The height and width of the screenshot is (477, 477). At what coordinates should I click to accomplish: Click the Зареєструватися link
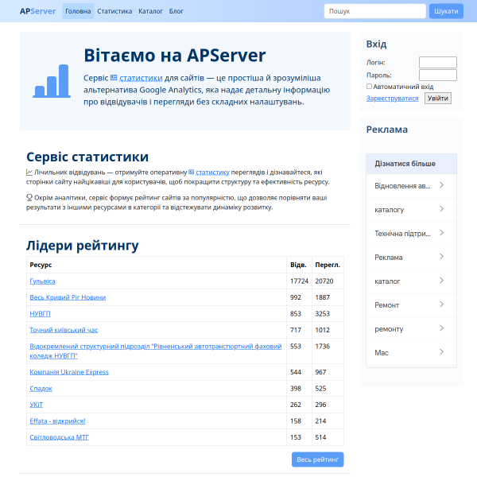coord(392,99)
